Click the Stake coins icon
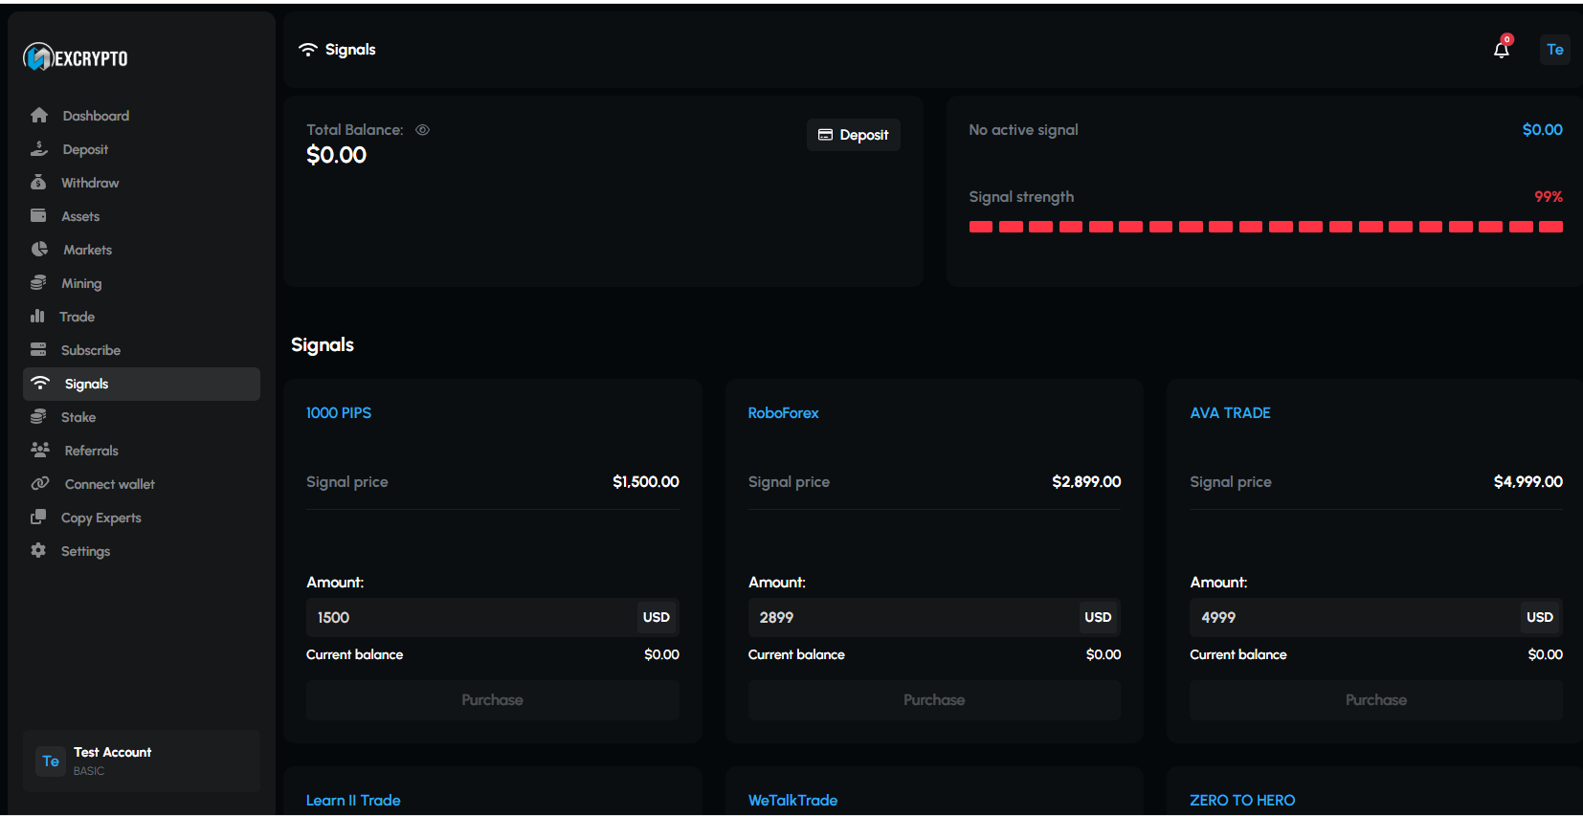 [x=38, y=416]
